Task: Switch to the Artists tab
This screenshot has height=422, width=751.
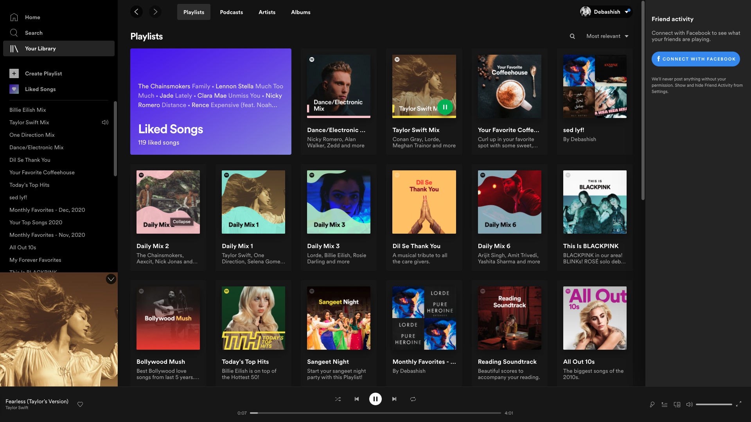Action: 267,12
